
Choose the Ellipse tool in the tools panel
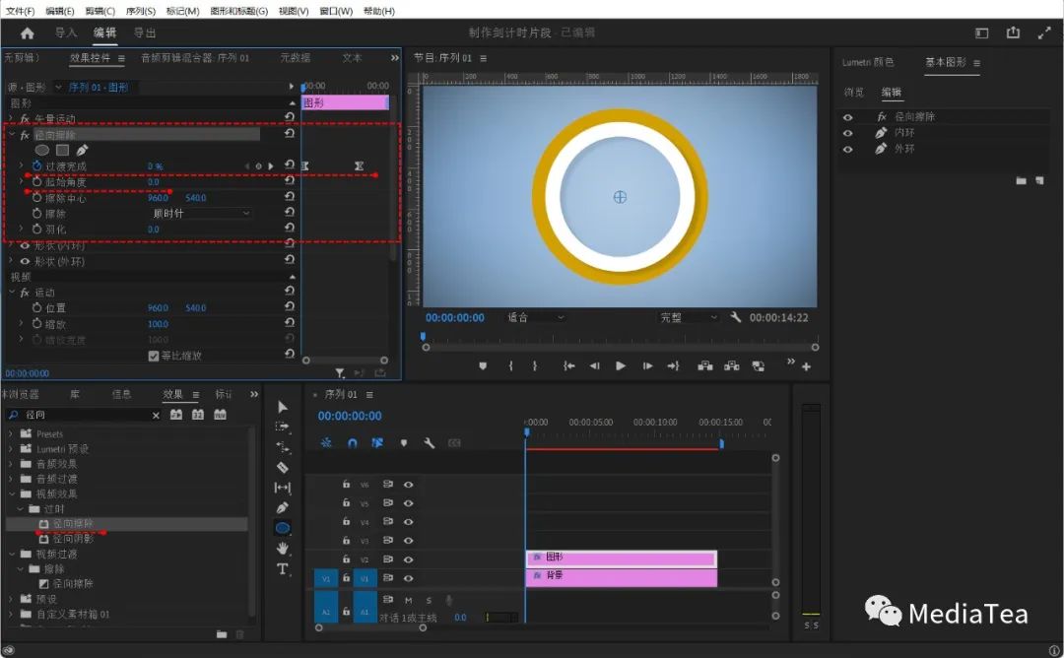(283, 528)
